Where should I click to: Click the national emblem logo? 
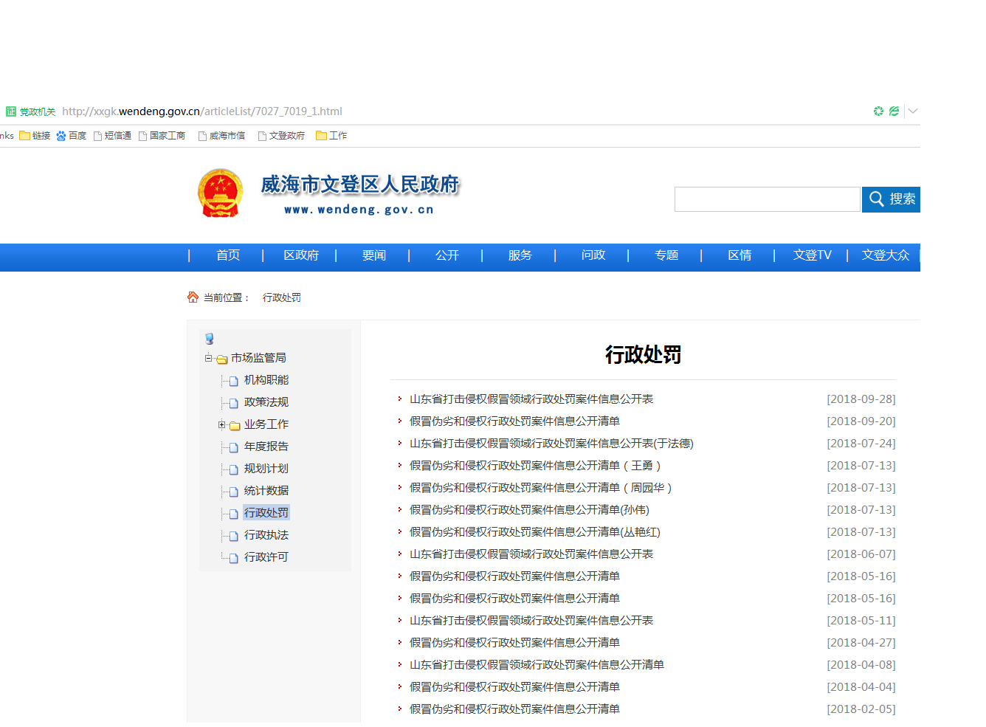pos(220,193)
